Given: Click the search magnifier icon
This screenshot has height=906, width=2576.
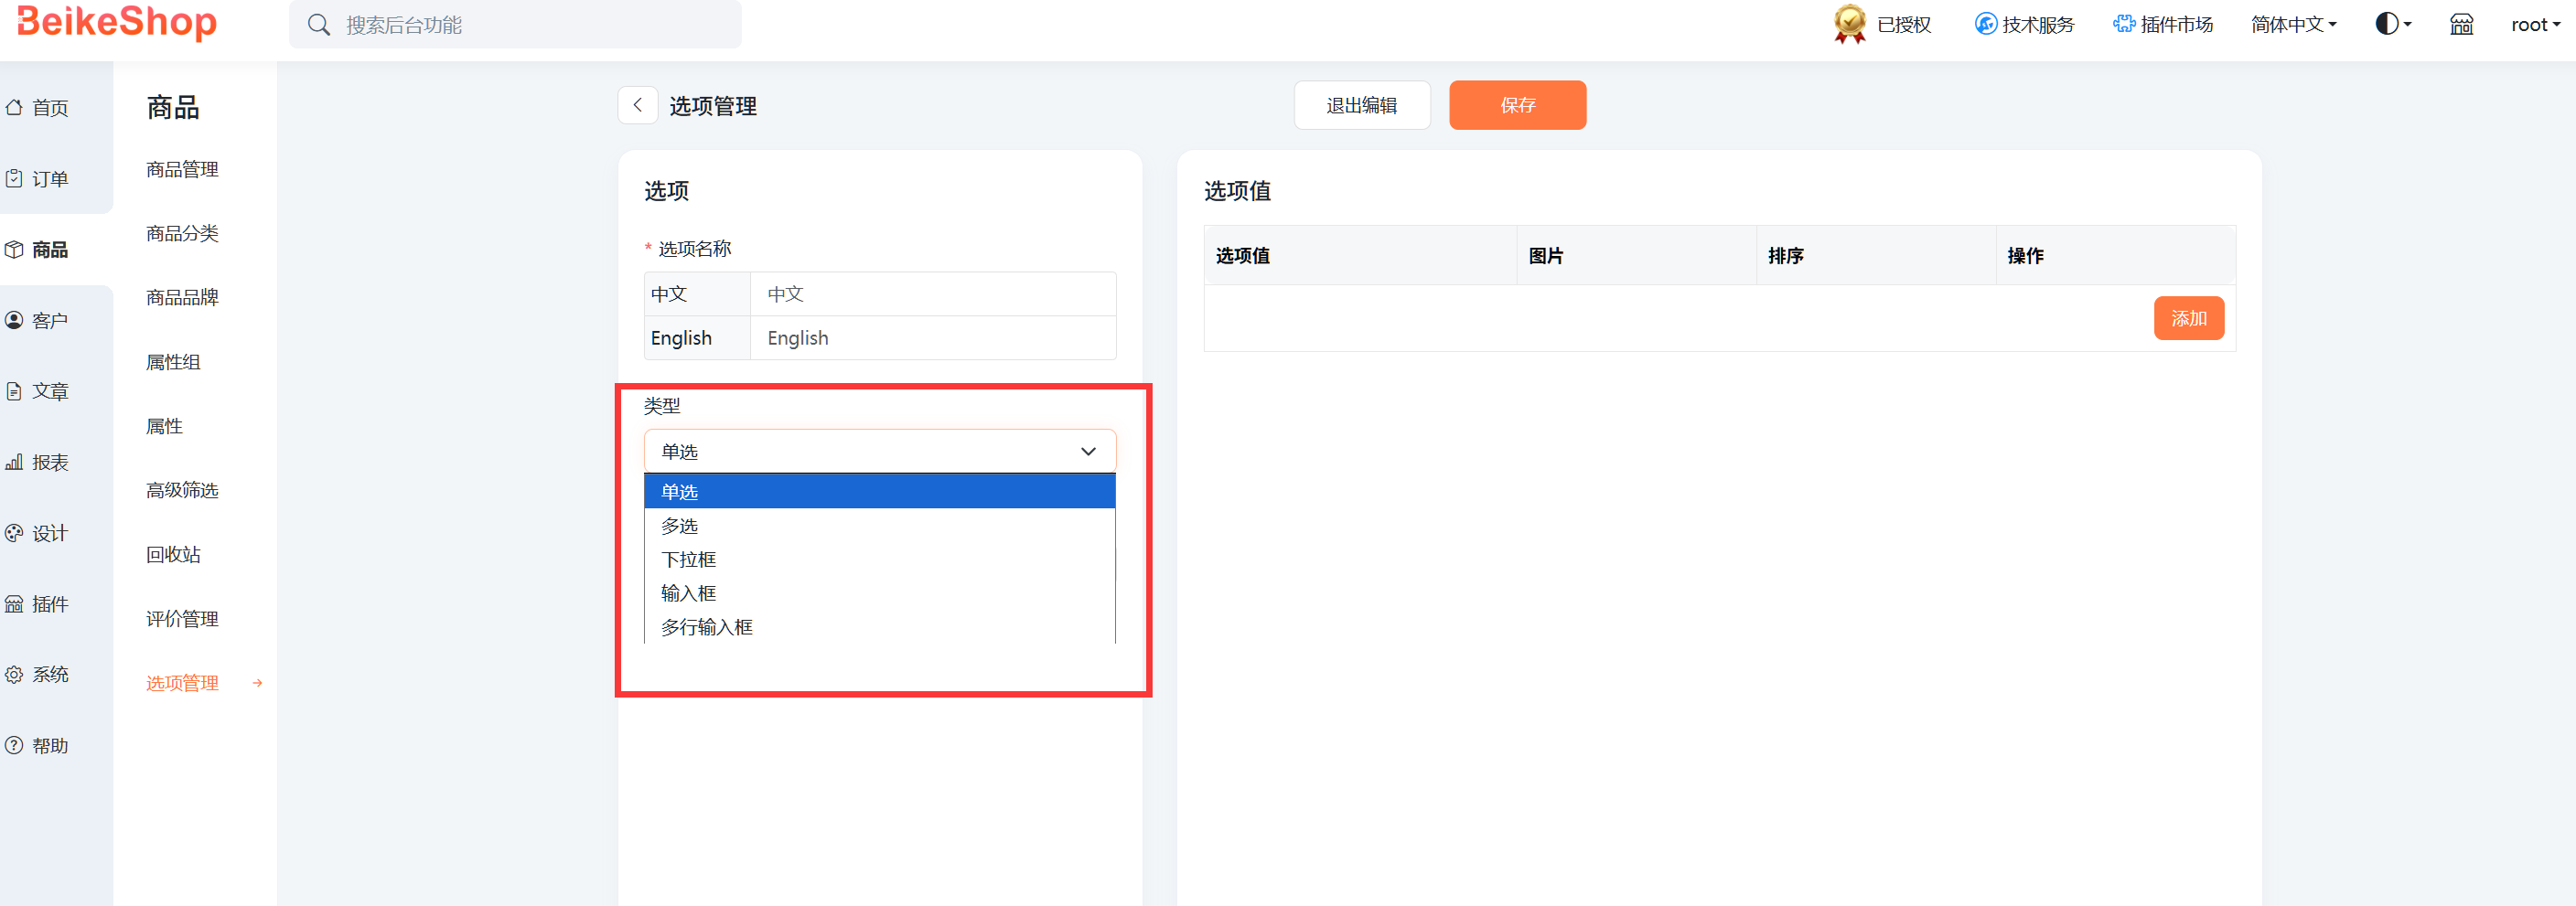Looking at the screenshot, I should click(x=319, y=25).
